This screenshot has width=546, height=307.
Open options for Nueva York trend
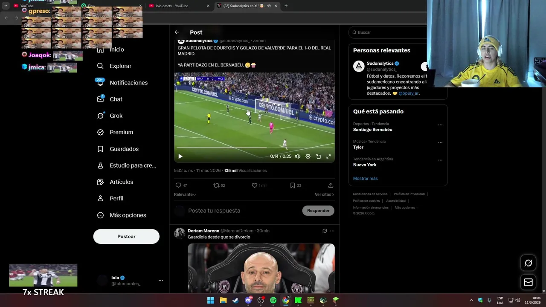click(440, 160)
